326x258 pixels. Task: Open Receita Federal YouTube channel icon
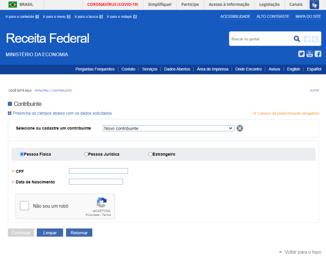[x=309, y=54]
